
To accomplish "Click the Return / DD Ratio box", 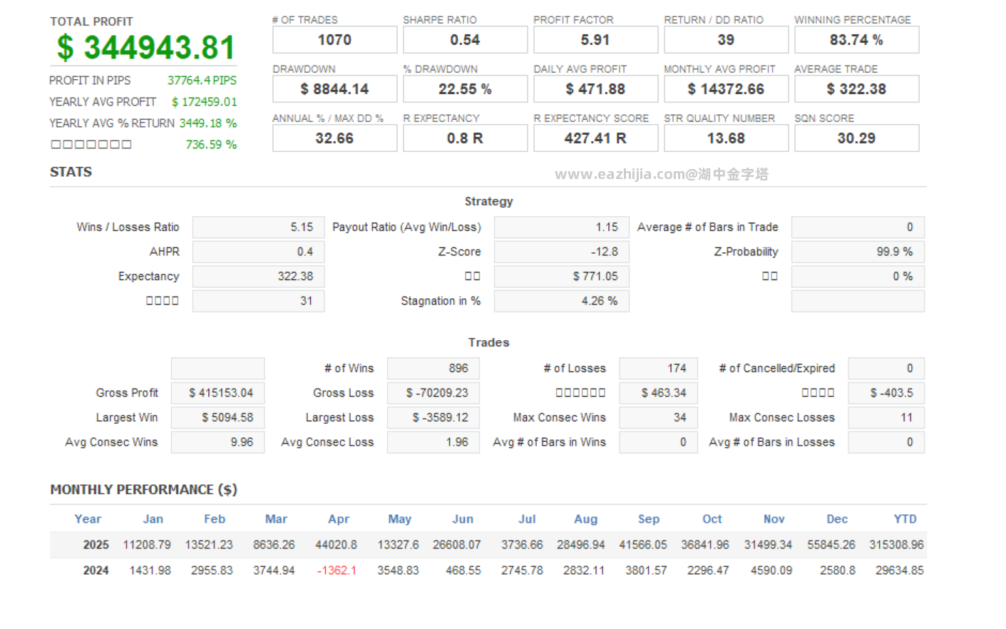I will click(x=726, y=40).
